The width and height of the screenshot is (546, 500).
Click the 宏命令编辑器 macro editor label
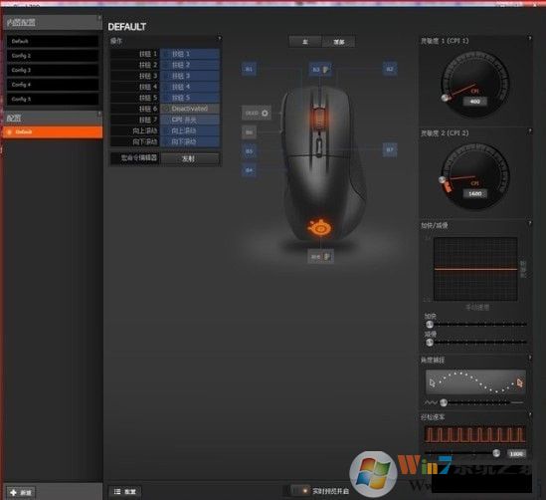[x=139, y=158]
